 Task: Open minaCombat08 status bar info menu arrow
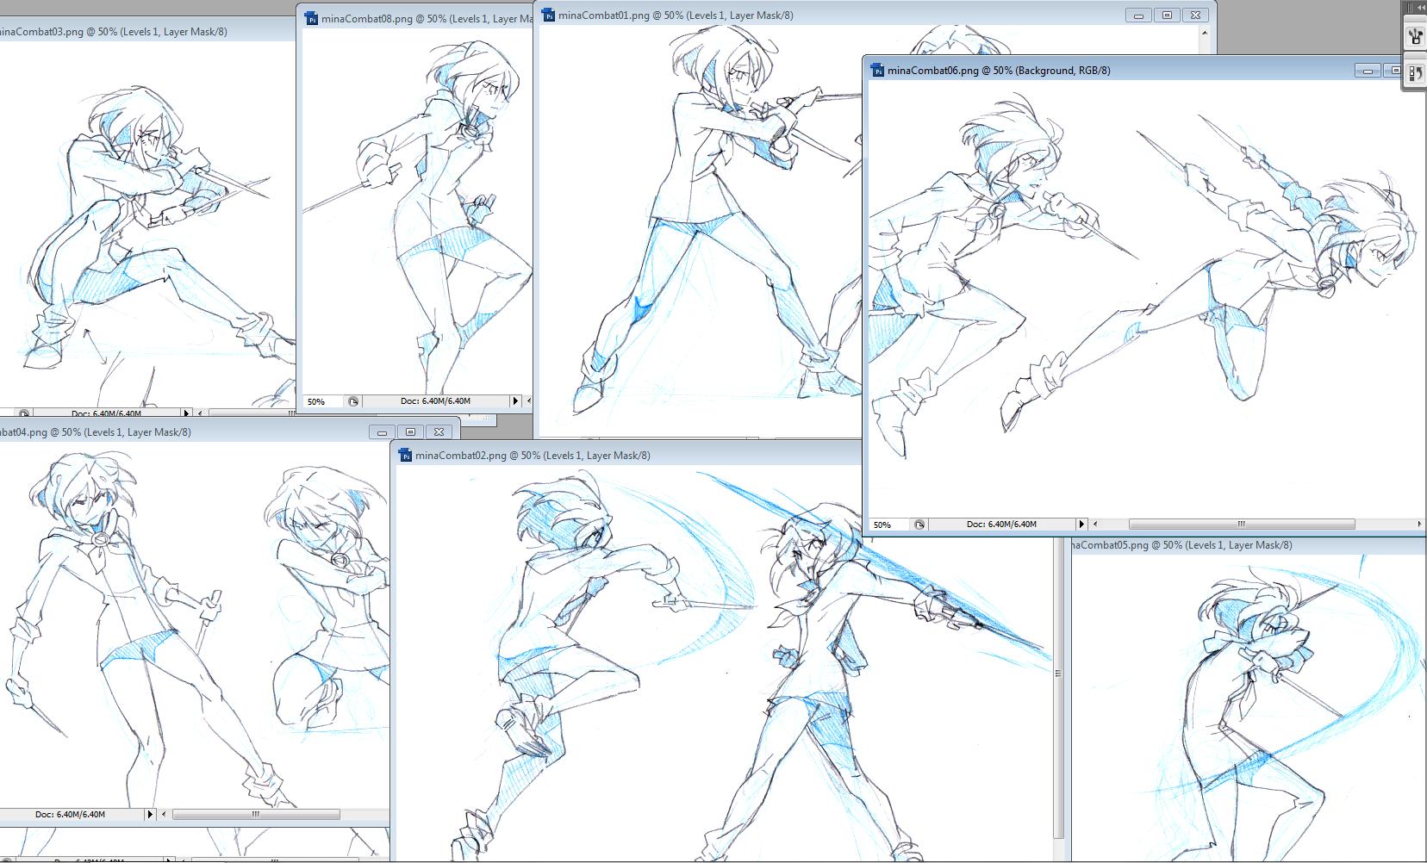coord(515,401)
